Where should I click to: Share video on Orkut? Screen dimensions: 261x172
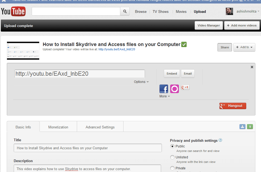[175, 89]
